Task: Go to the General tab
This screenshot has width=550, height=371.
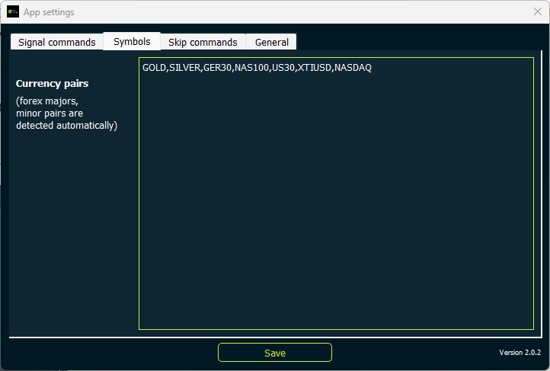Action: pyautogui.click(x=272, y=43)
